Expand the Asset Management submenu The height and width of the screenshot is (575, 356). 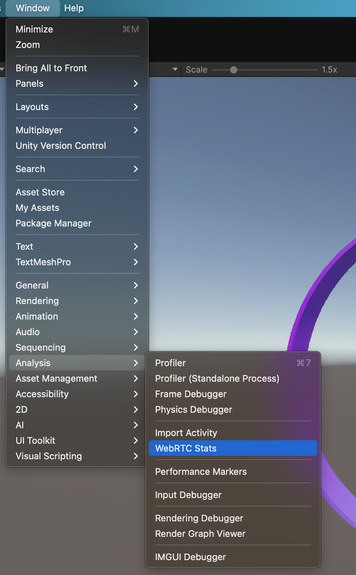(x=77, y=378)
